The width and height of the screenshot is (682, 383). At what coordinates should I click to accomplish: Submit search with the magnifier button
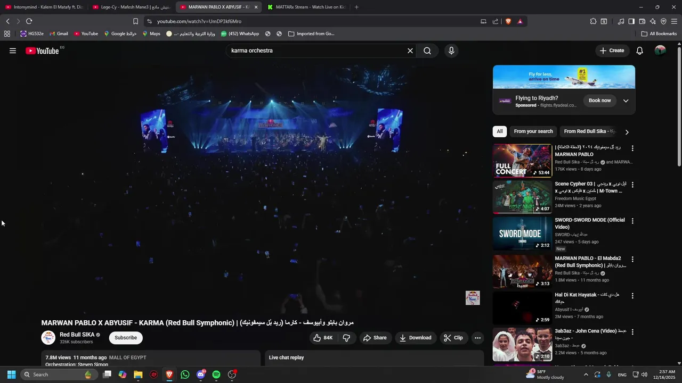[427, 51]
